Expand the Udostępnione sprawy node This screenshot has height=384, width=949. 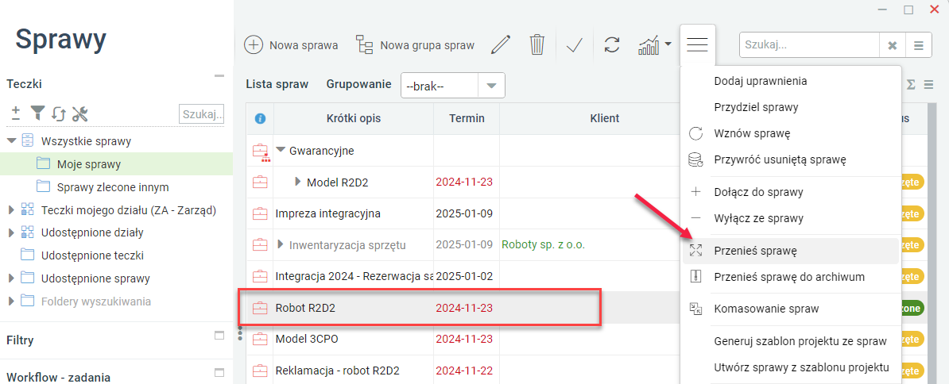pyautogui.click(x=11, y=278)
